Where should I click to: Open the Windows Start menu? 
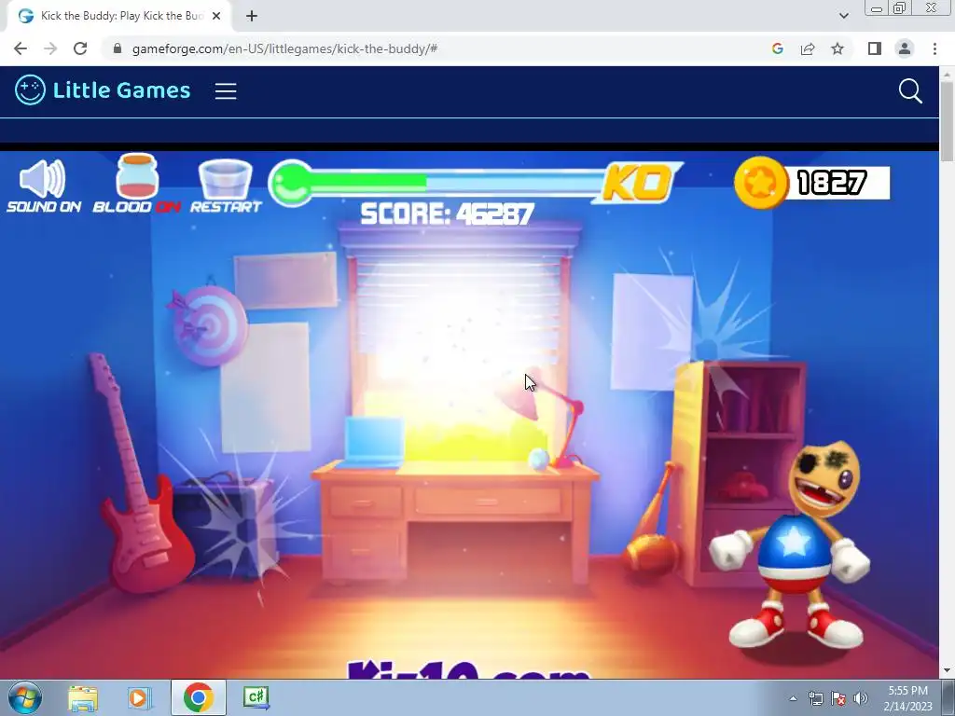[x=24, y=697]
